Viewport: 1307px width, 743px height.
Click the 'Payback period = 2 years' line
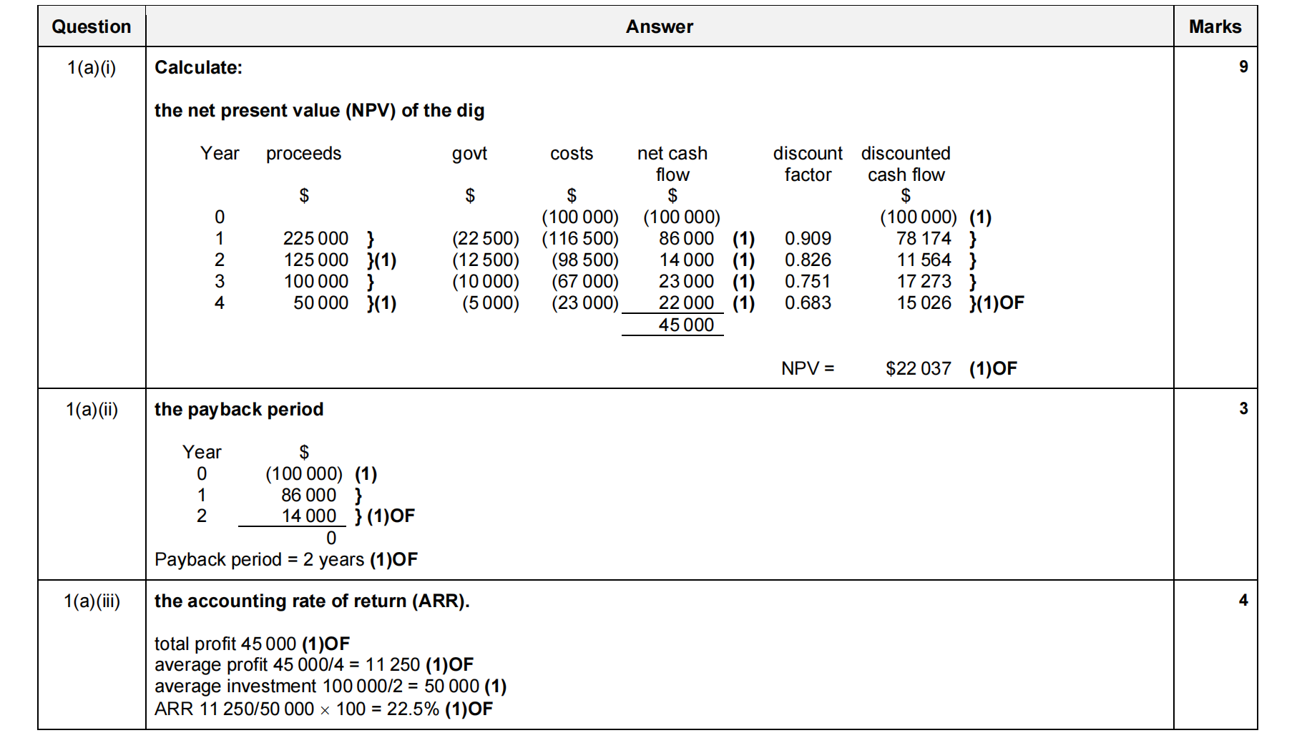point(285,560)
